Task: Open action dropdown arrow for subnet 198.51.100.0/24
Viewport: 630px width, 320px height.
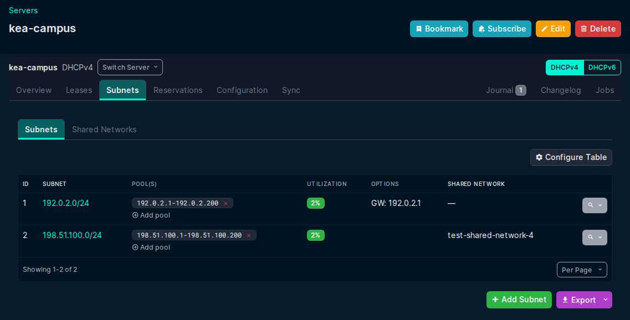Action: point(600,238)
